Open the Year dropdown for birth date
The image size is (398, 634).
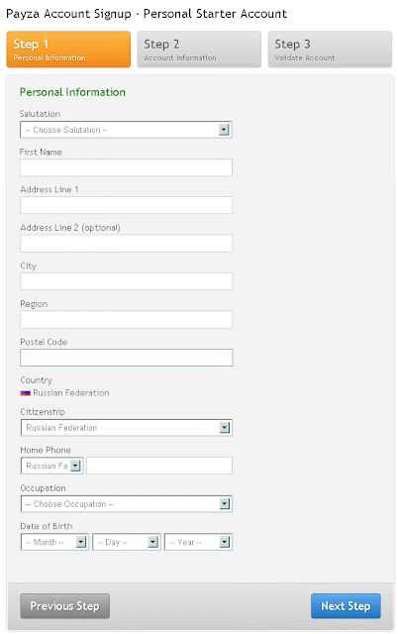198,542
